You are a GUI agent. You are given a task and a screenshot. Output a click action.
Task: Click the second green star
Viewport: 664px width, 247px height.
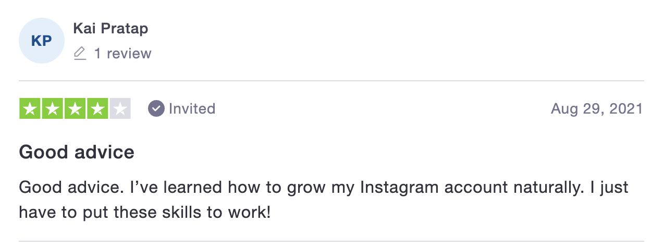click(52, 108)
